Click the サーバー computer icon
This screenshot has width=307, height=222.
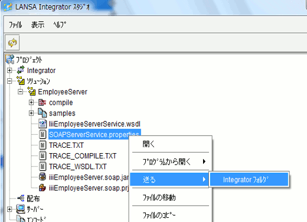tap(21, 209)
